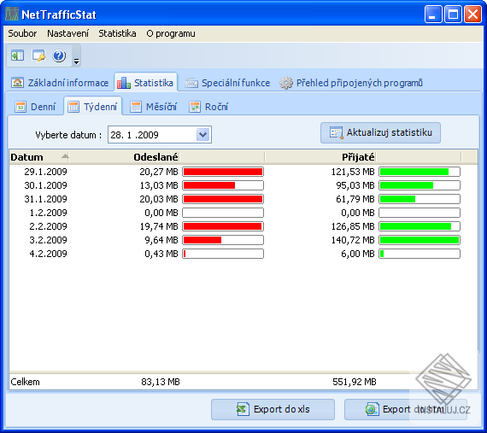Click the settings window-with-key toolbar icon

pyautogui.click(x=38, y=56)
